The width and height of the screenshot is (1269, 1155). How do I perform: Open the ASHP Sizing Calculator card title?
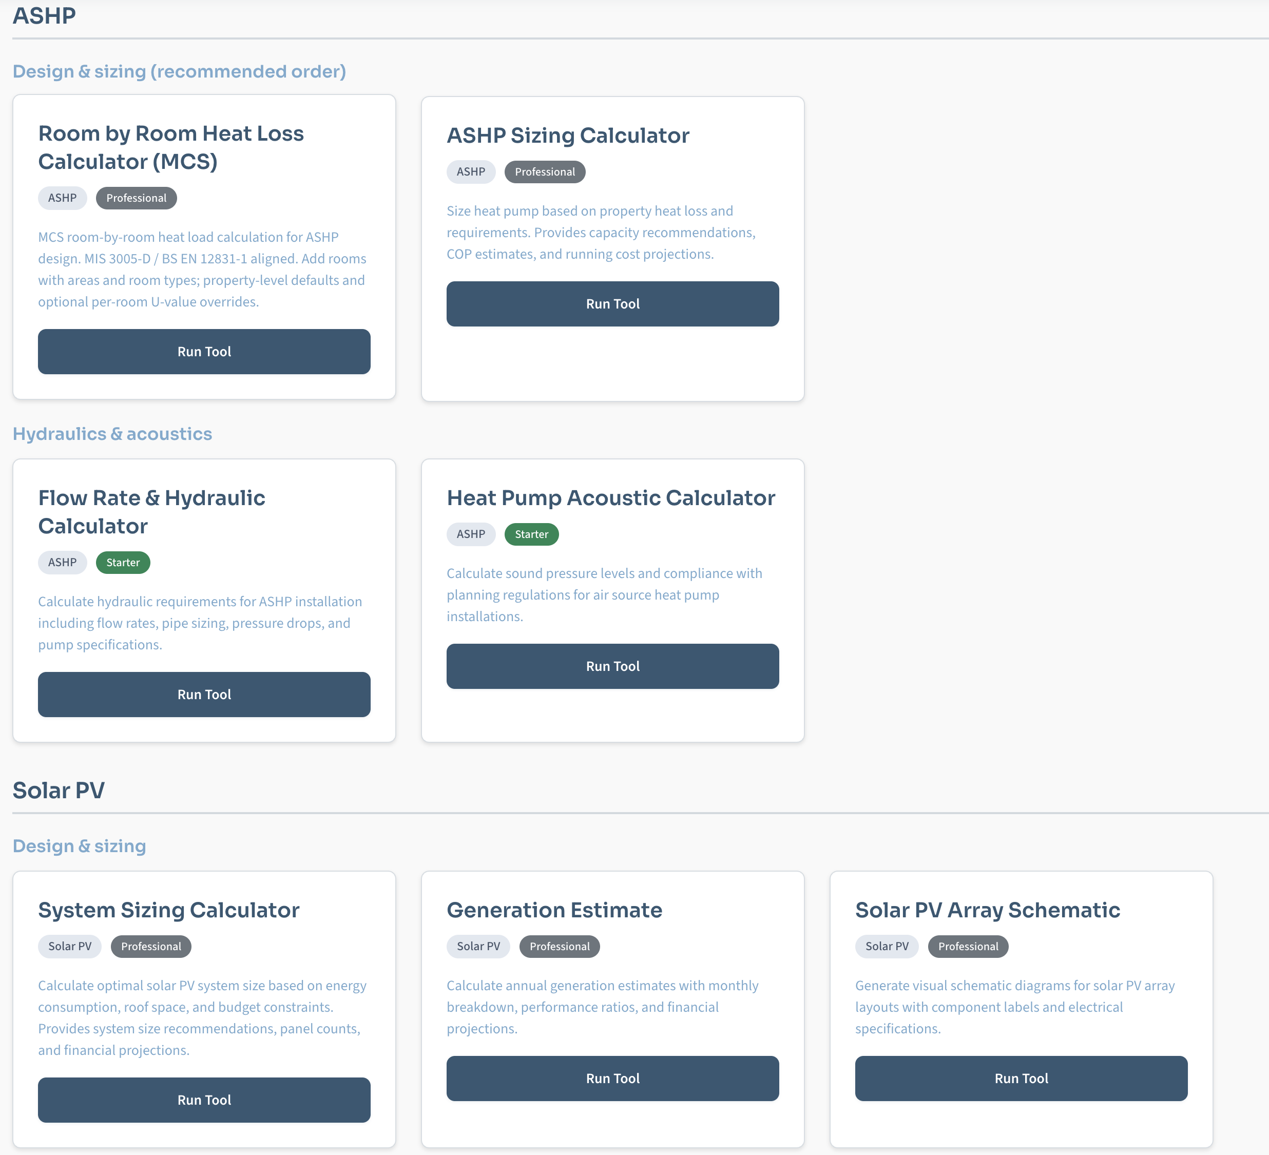tap(568, 134)
